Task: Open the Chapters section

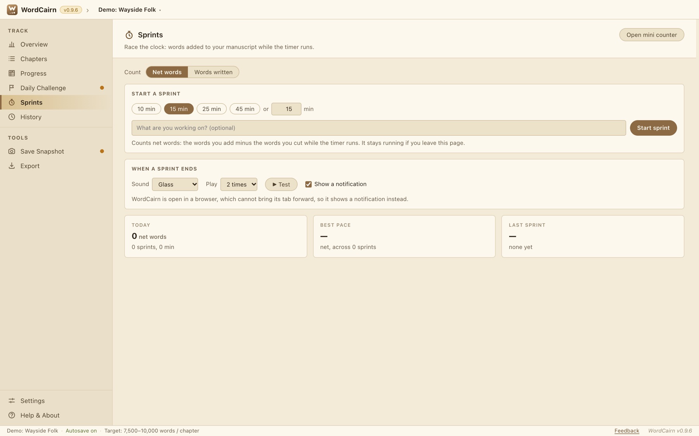Action: click(56, 59)
